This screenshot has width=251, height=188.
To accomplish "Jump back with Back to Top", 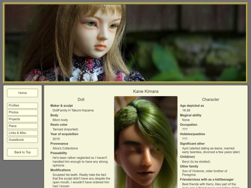I will (22, 152).
